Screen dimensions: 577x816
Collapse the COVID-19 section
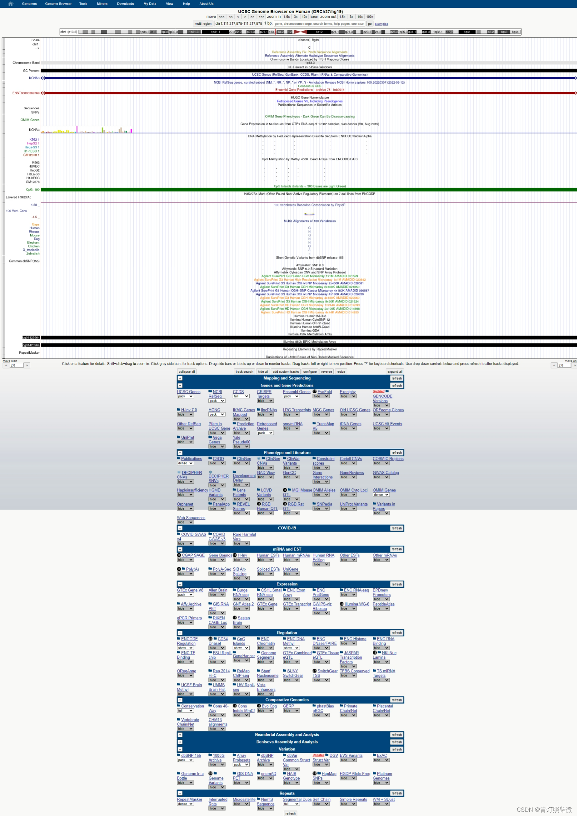(180, 528)
